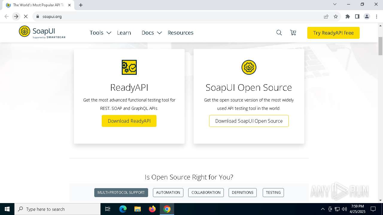Screen dimensions: 383x215
Task: Close the SoapUI browser tab
Action: [69, 5]
